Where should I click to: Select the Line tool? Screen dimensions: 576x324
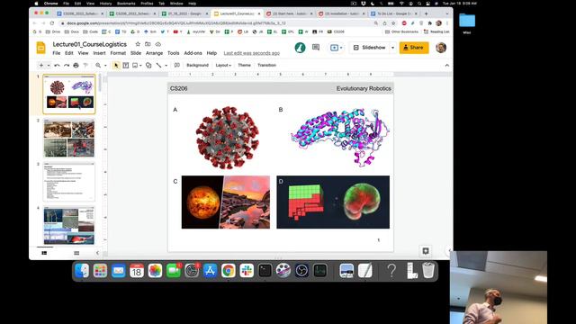pyautogui.click(x=158, y=66)
